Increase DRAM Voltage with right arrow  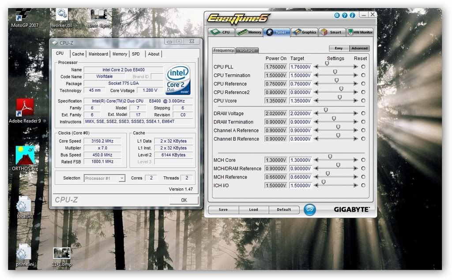tap(356, 113)
